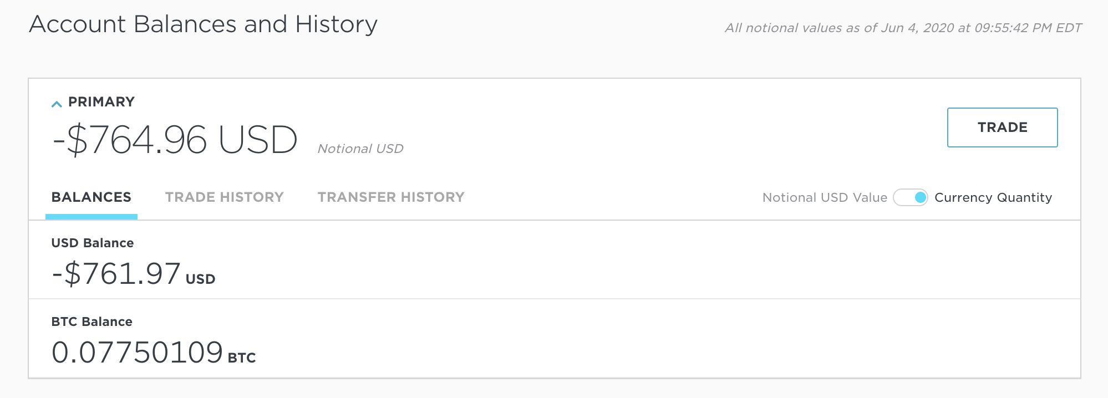Click the blue underline beneath BALANCES
Screen dimensions: 1108x398
pos(92,217)
